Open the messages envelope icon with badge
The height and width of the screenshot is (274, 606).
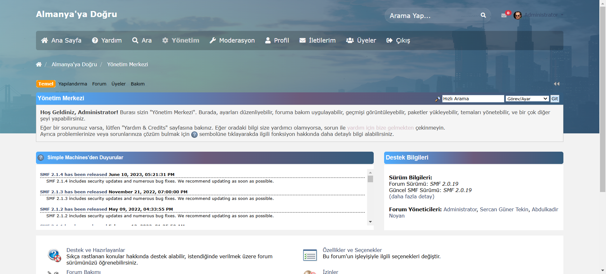(504, 15)
